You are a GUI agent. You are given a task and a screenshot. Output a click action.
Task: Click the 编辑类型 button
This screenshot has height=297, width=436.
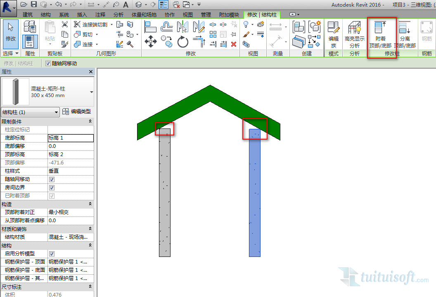(x=77, y=112)
